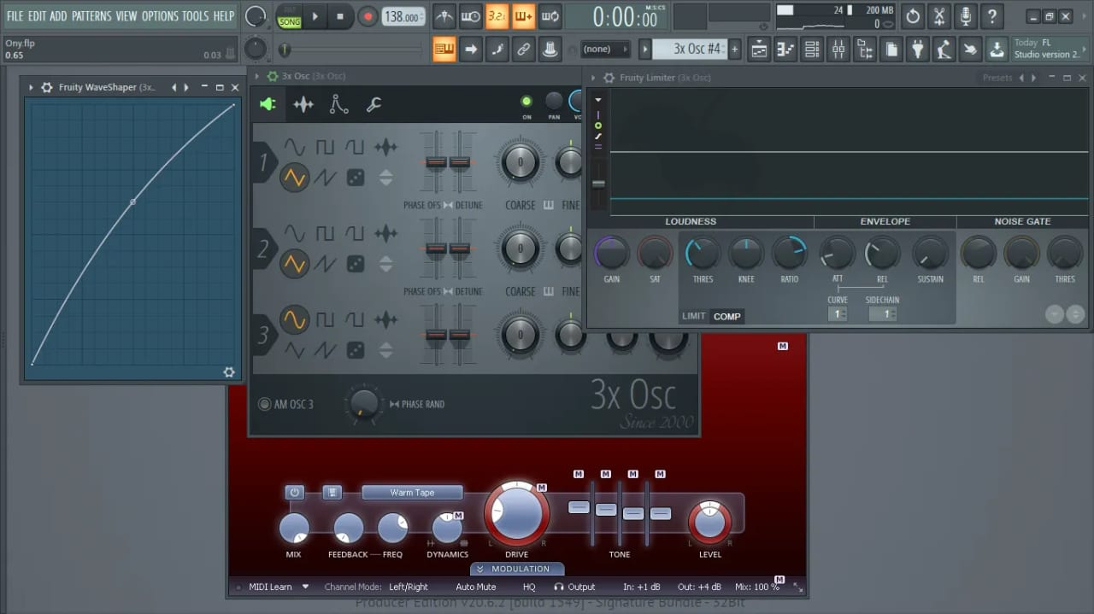
Task: Toggle the metronome icon
Action: [444, 16]
